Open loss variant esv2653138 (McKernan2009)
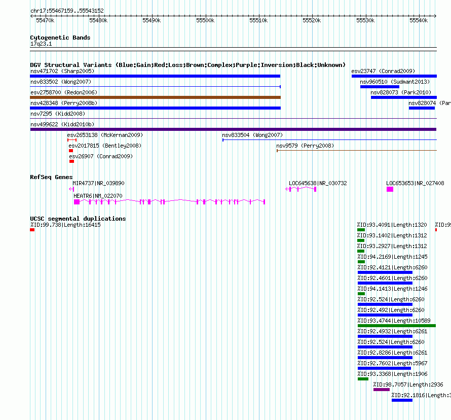 coord(72,140)
